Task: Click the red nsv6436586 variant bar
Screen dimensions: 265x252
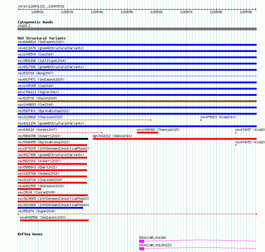Action: [x=54, y=220]
